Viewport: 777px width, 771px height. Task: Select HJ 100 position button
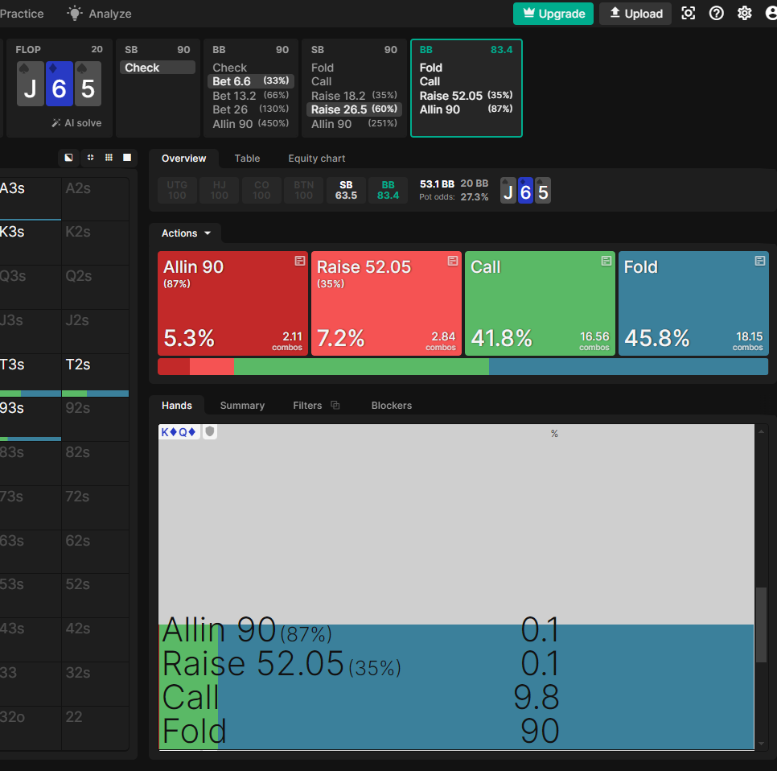click(x=219, y=190)
